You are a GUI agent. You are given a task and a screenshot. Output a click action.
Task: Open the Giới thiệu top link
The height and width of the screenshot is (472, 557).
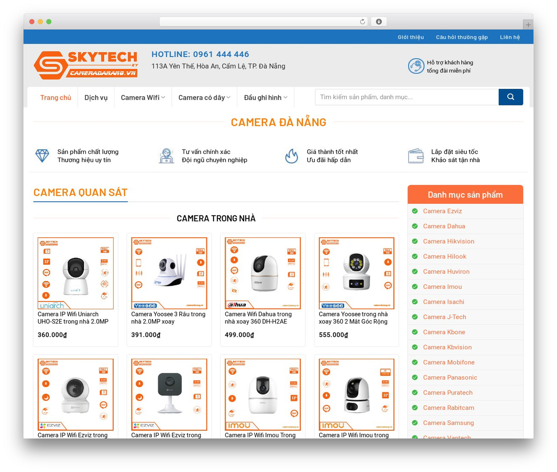click(411, 37)
